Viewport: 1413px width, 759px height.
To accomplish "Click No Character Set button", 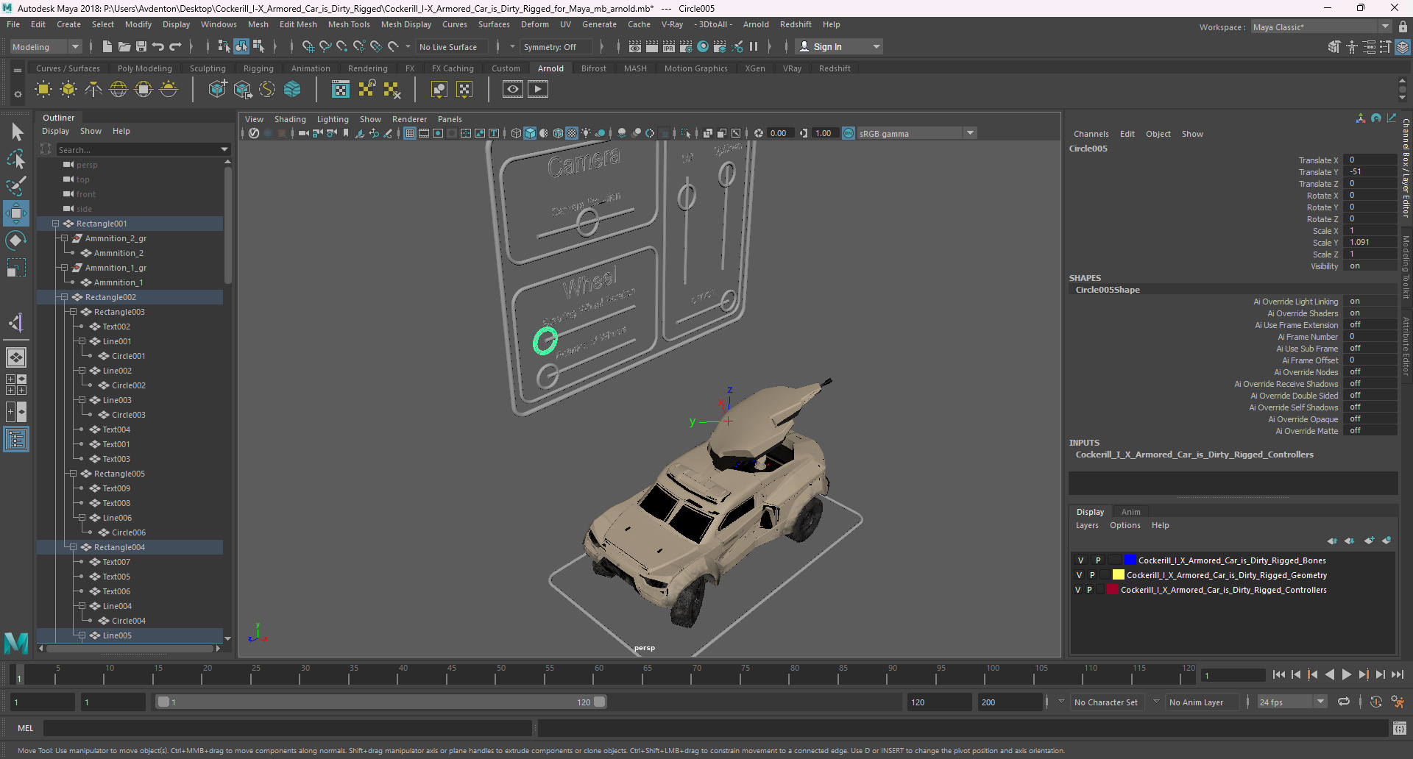I will pos(1105,702).
